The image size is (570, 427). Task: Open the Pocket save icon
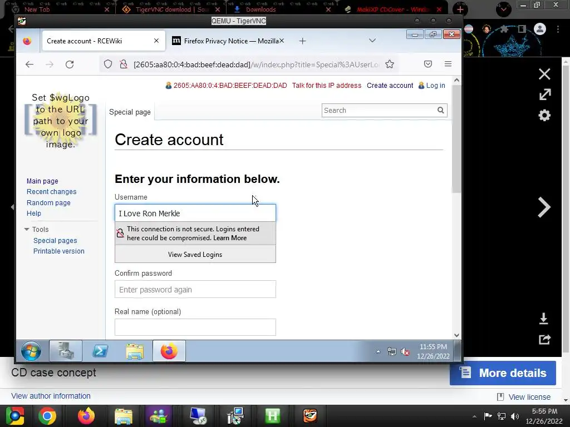tap(428, 64)
